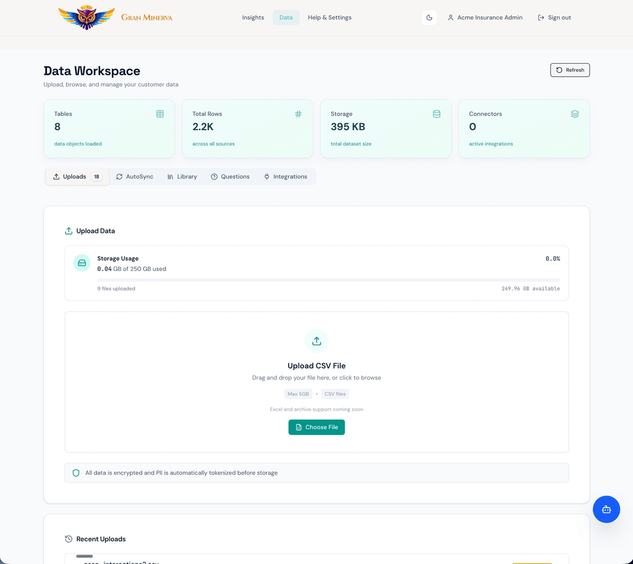
Task: Toggle dark mode with the moon icon
Action: (x=429, y=17)
